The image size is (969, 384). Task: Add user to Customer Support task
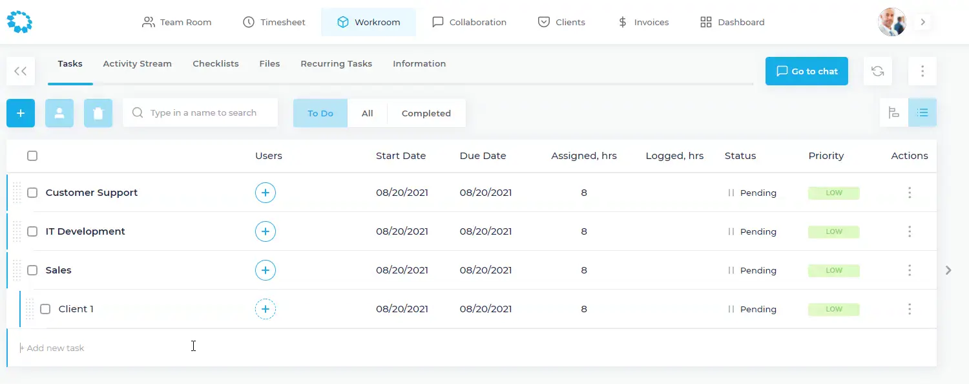[x=265, y=193]
